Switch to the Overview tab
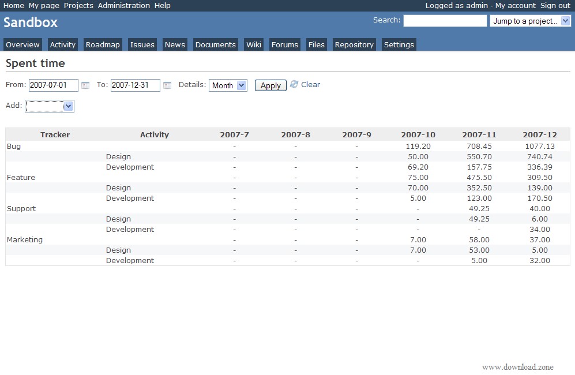Viewport: 575px width, 375px height. coord(22,44)
